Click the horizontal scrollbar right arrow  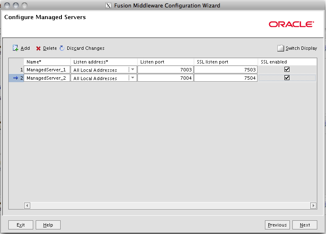(x=313, y=205)
